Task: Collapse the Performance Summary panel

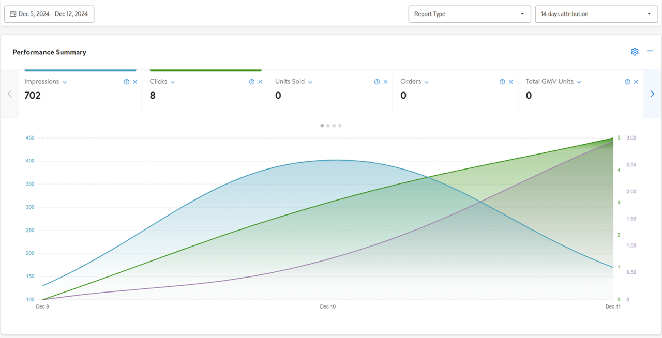Action: (x=650, y=51)
